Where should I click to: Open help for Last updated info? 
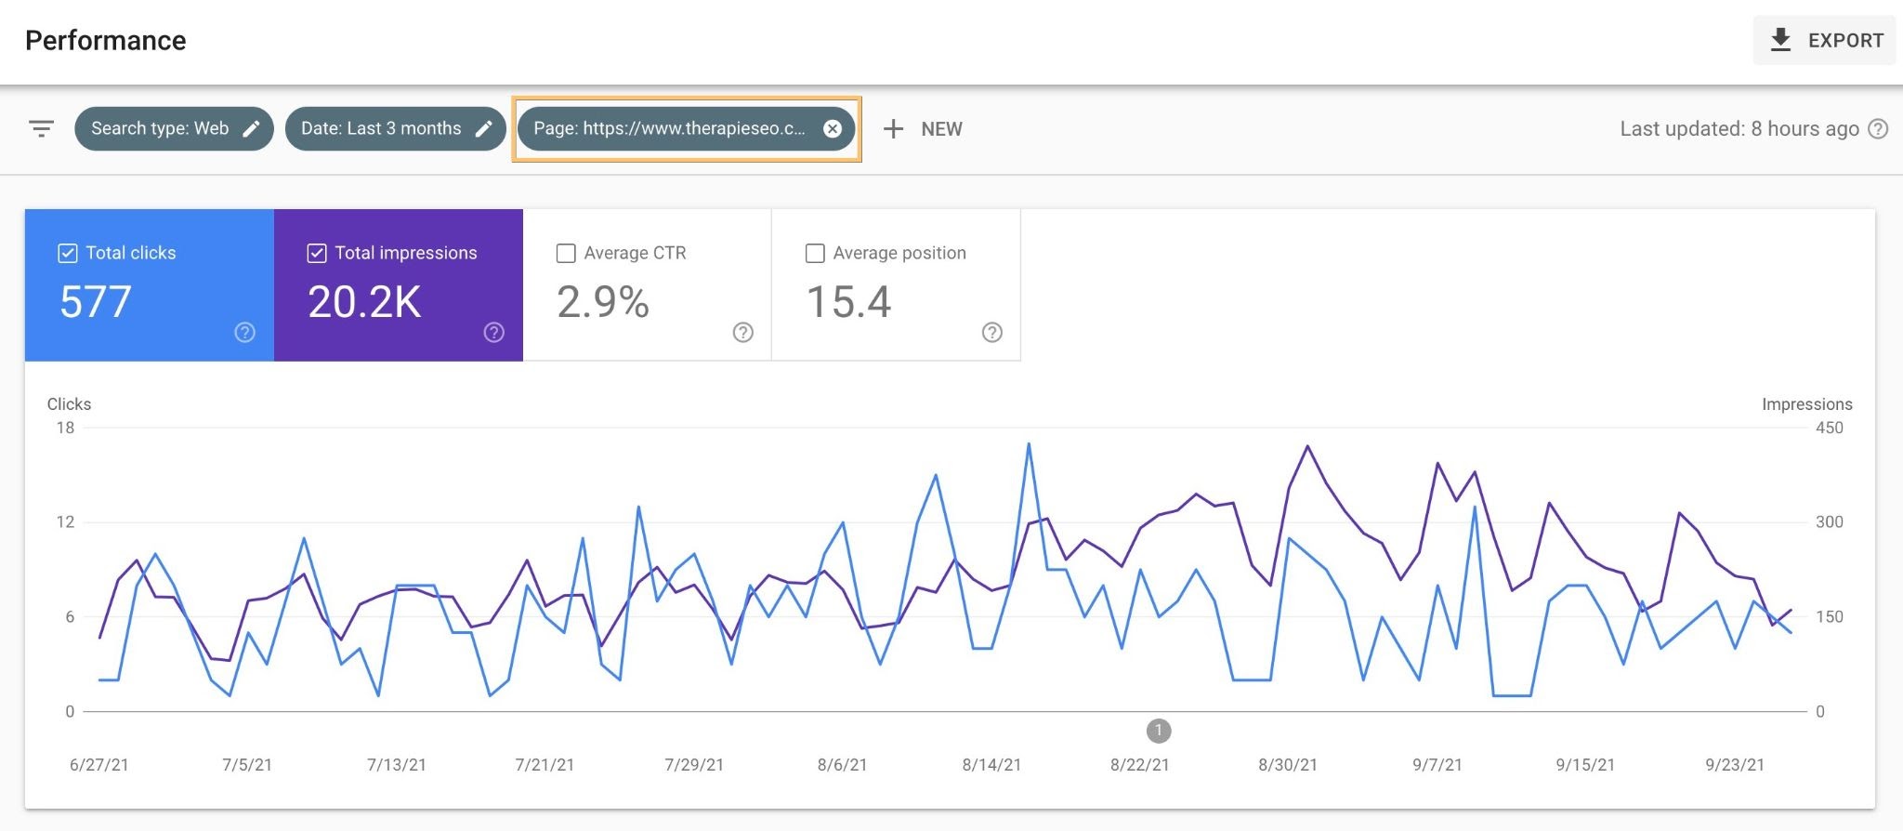[1878, 129]
